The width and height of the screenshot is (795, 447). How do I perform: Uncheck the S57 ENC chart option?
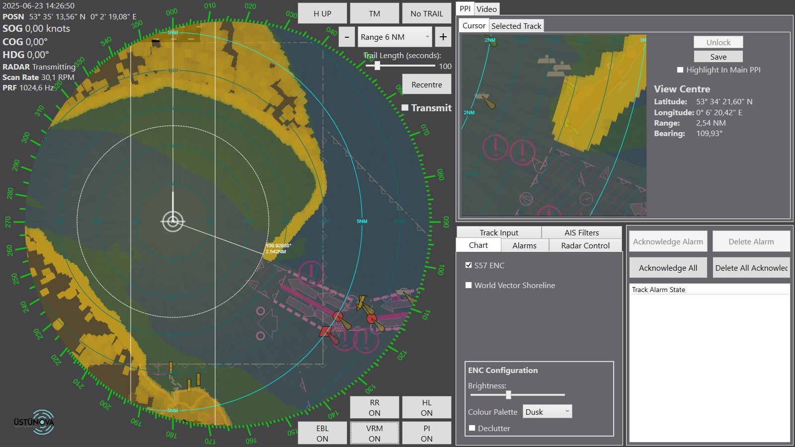tap(469, 265)
